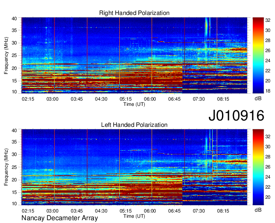Click the 15 MHz tick on the bottom frequency axis

pos(14,192)
